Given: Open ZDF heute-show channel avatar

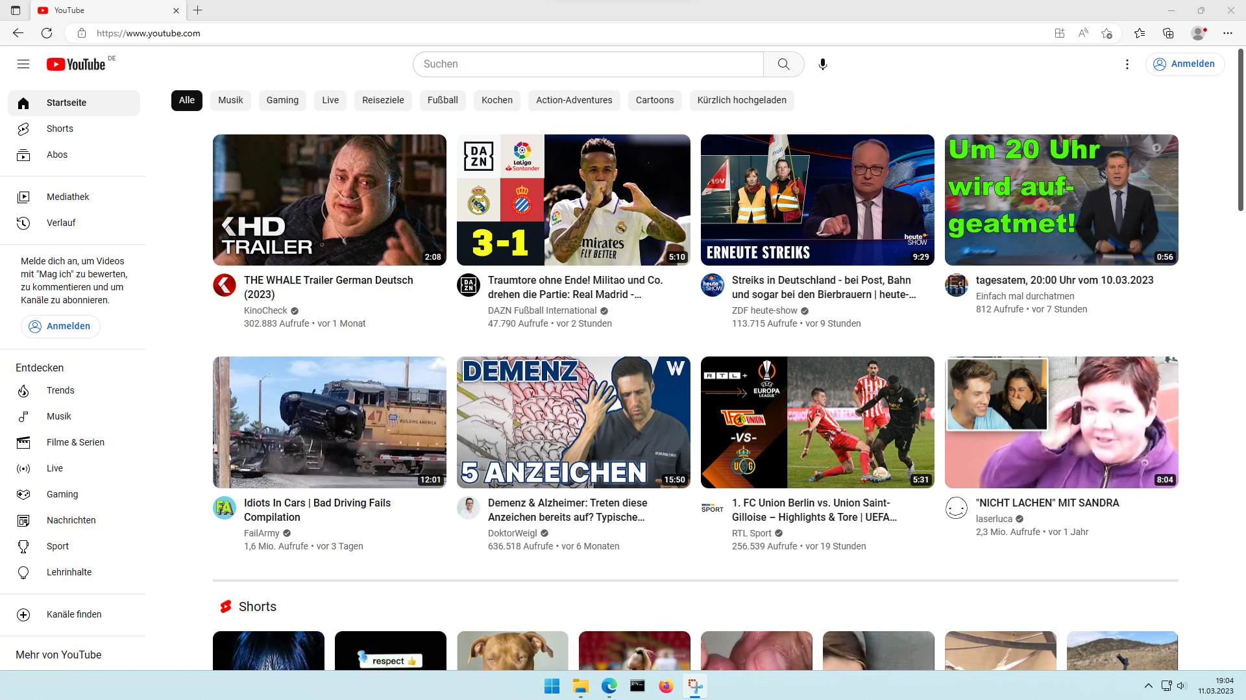Looking at the screenshot, I should tap(713, 285).
